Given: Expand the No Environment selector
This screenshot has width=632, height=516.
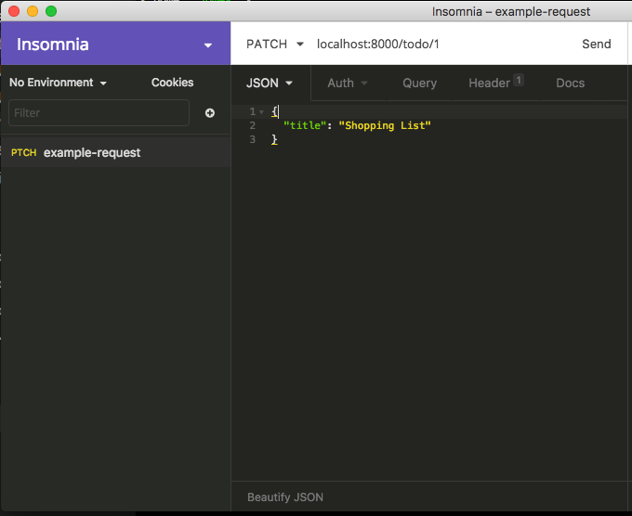Looking at the screenshot, I should coord(59,83).
